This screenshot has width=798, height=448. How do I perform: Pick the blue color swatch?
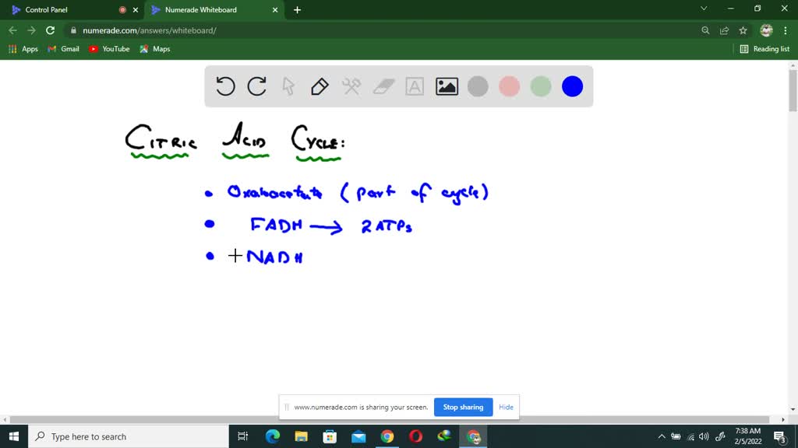coord(572,86)
